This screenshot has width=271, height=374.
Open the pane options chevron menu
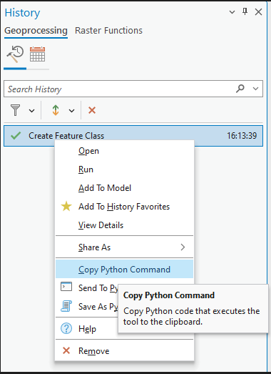pyautogui.click(x=232, y=12)
